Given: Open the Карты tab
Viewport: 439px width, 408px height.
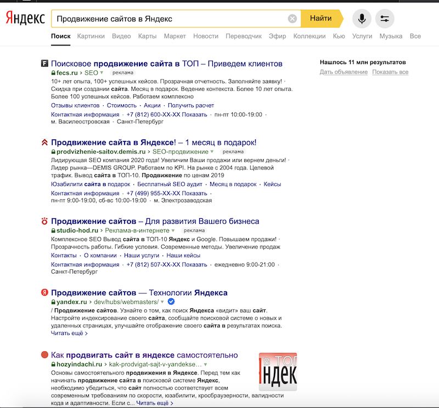Looking at the screenshot, I should (147, 36).
